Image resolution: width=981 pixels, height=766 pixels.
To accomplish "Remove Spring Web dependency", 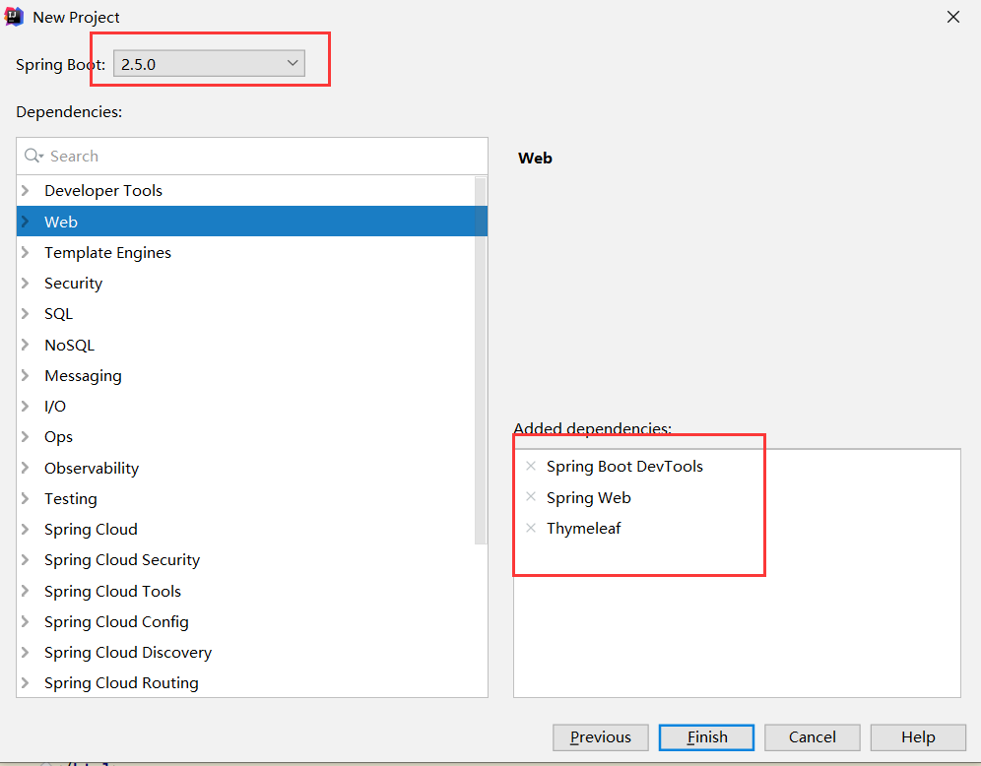I will coord(531,496).
